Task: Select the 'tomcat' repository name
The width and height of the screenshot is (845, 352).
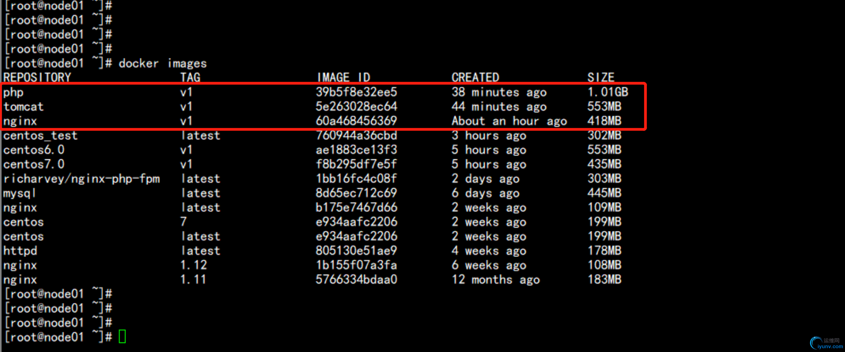Action: 23,107
